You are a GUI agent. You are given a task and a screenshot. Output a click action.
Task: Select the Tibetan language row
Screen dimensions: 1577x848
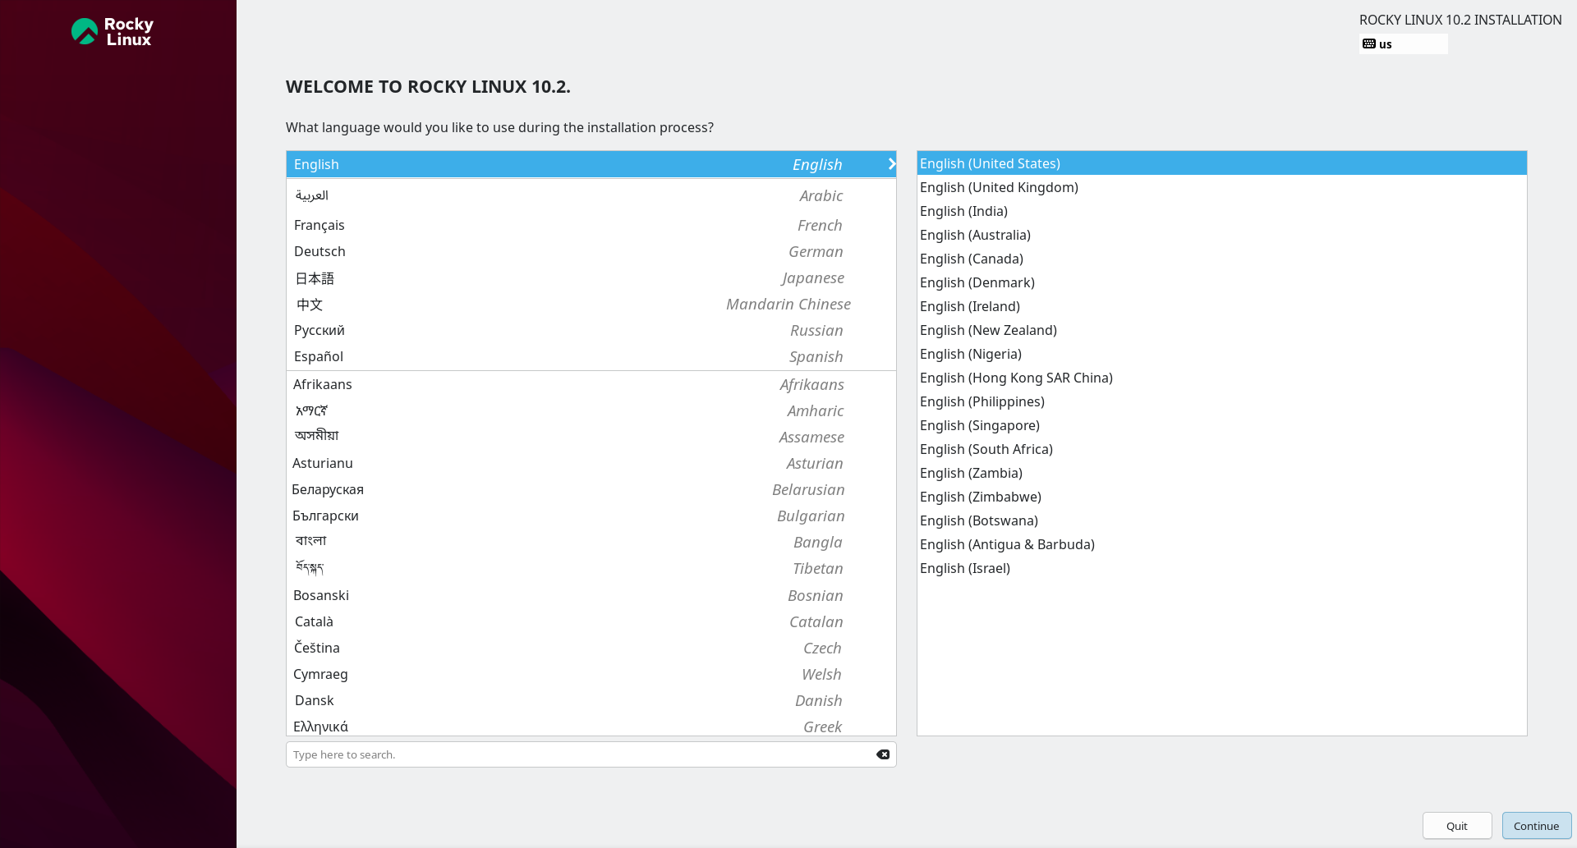(x=591, y=568)
